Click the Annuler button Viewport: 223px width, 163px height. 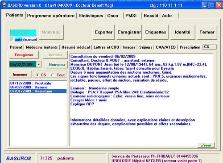55,55
